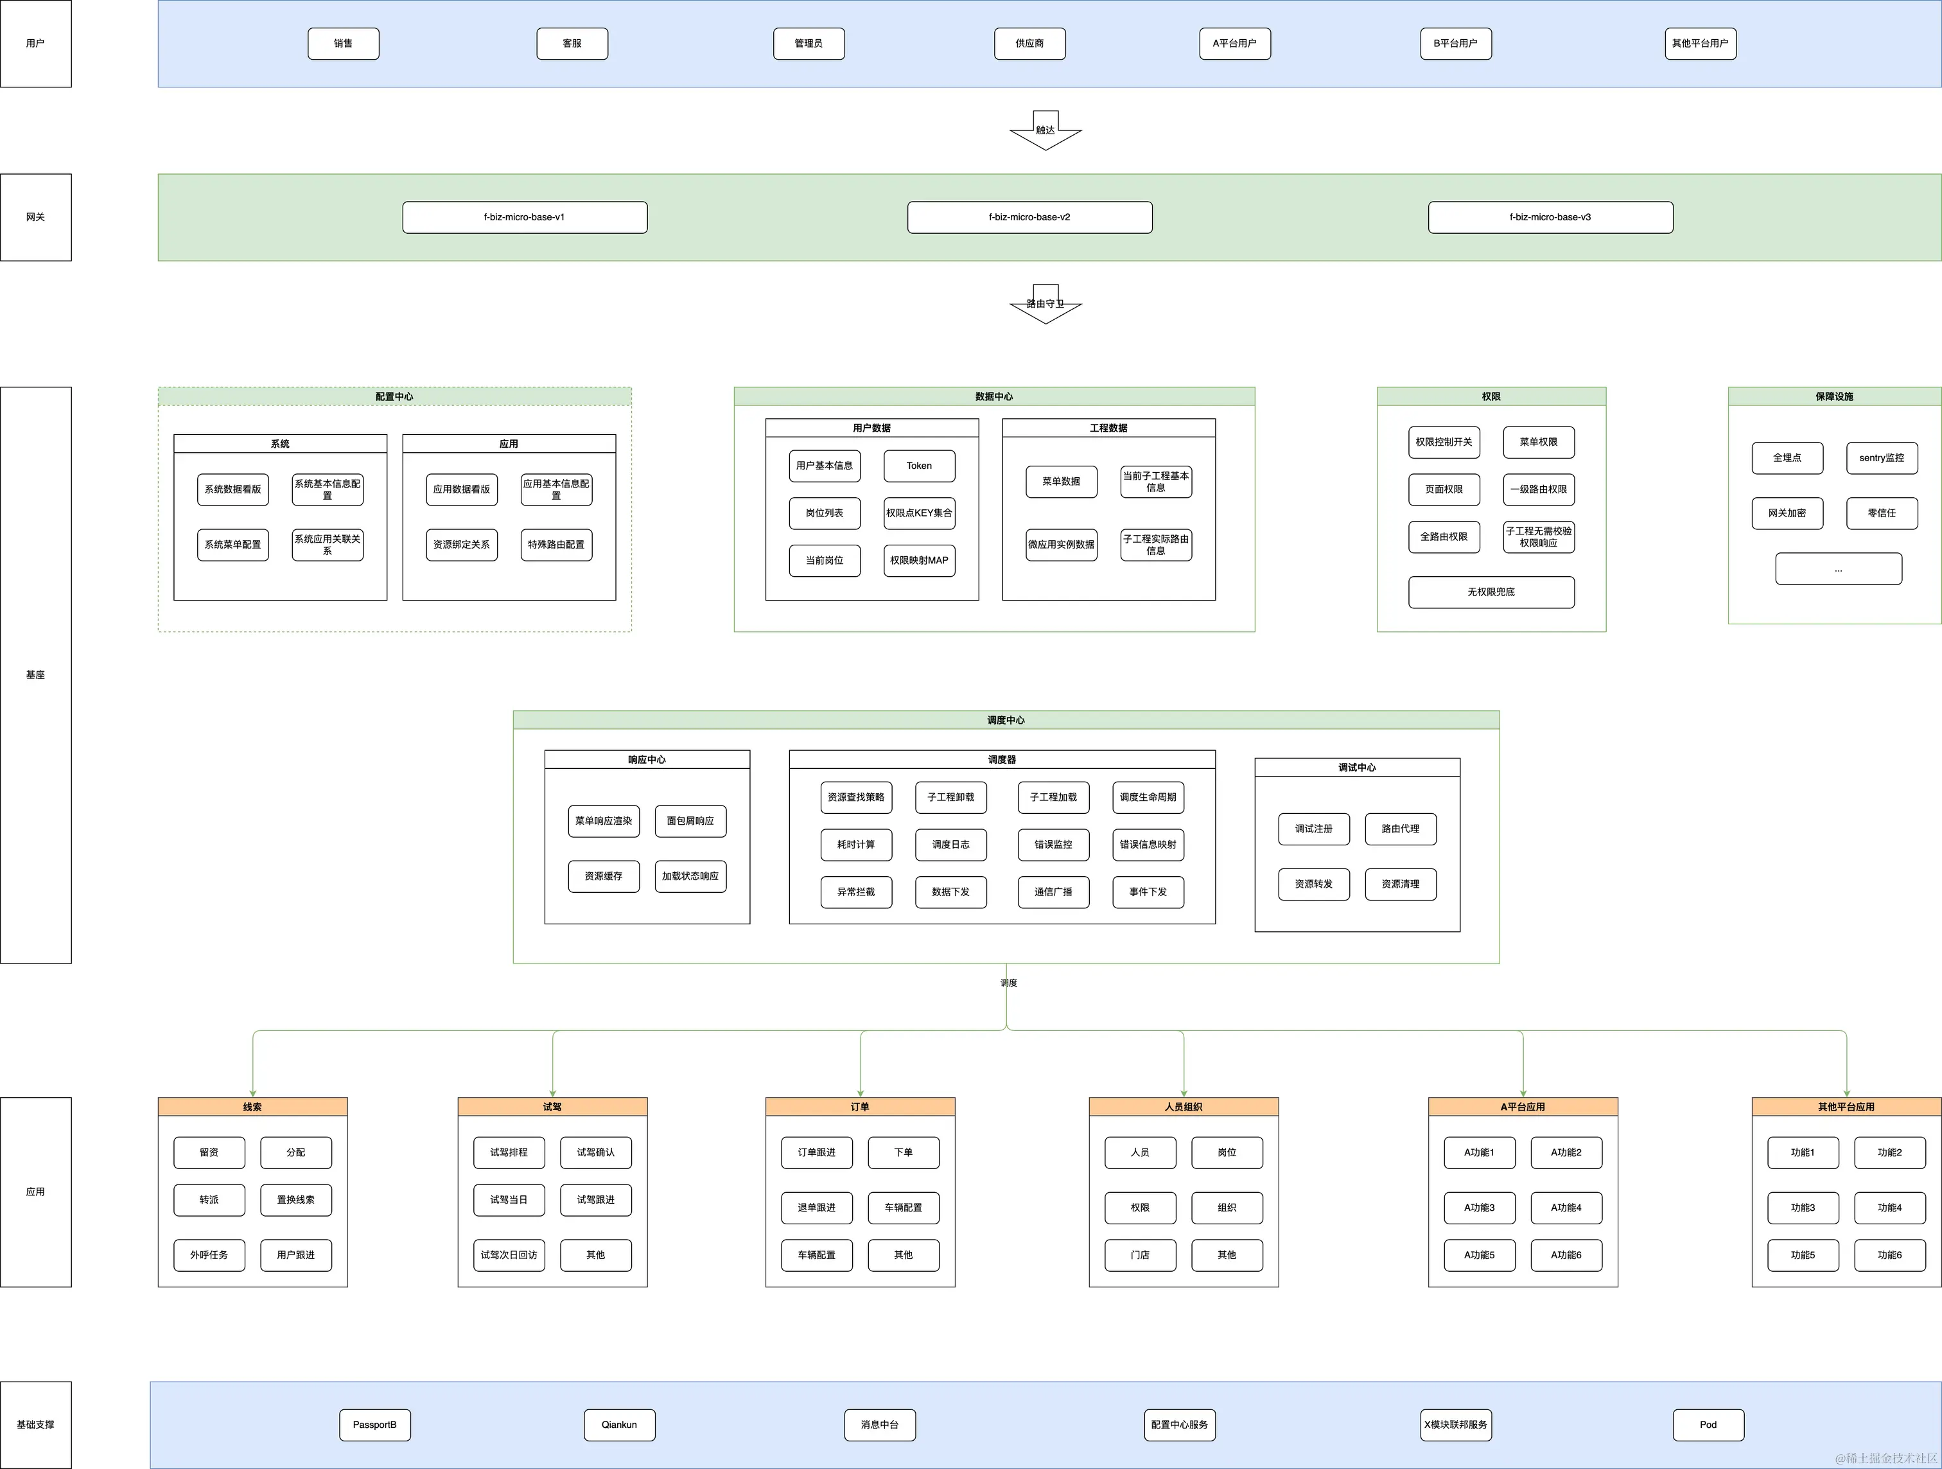Select the 子工程加载 scheduler node
Screen dimensions: 1942x1469
[1053, 797]
